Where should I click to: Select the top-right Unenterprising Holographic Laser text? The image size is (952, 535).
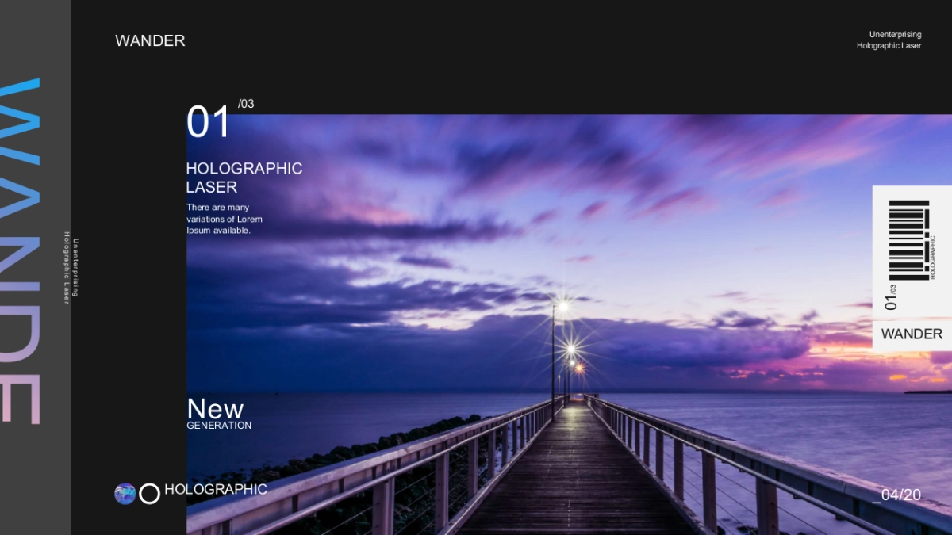(889, 40)
